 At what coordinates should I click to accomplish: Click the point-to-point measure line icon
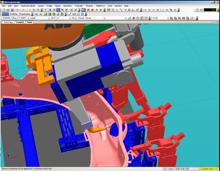pyautogui.click(x=70, y=14)
